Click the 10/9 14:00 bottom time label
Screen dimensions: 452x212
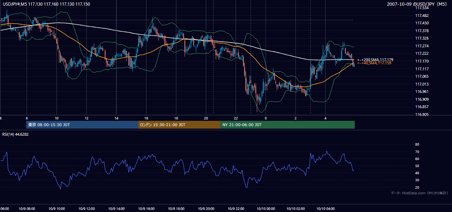point(117,209)
